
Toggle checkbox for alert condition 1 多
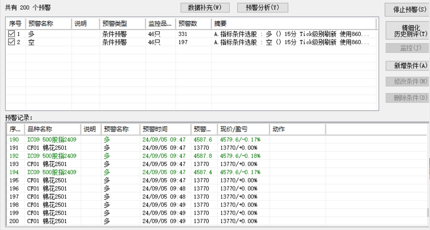[x=11, y=34]
